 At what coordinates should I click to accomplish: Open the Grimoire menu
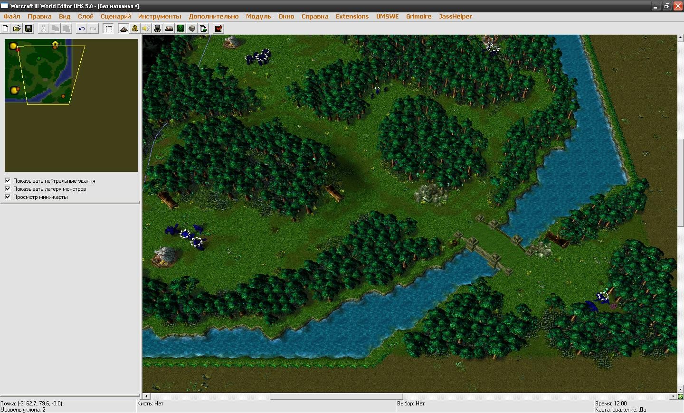coord(419,16)
